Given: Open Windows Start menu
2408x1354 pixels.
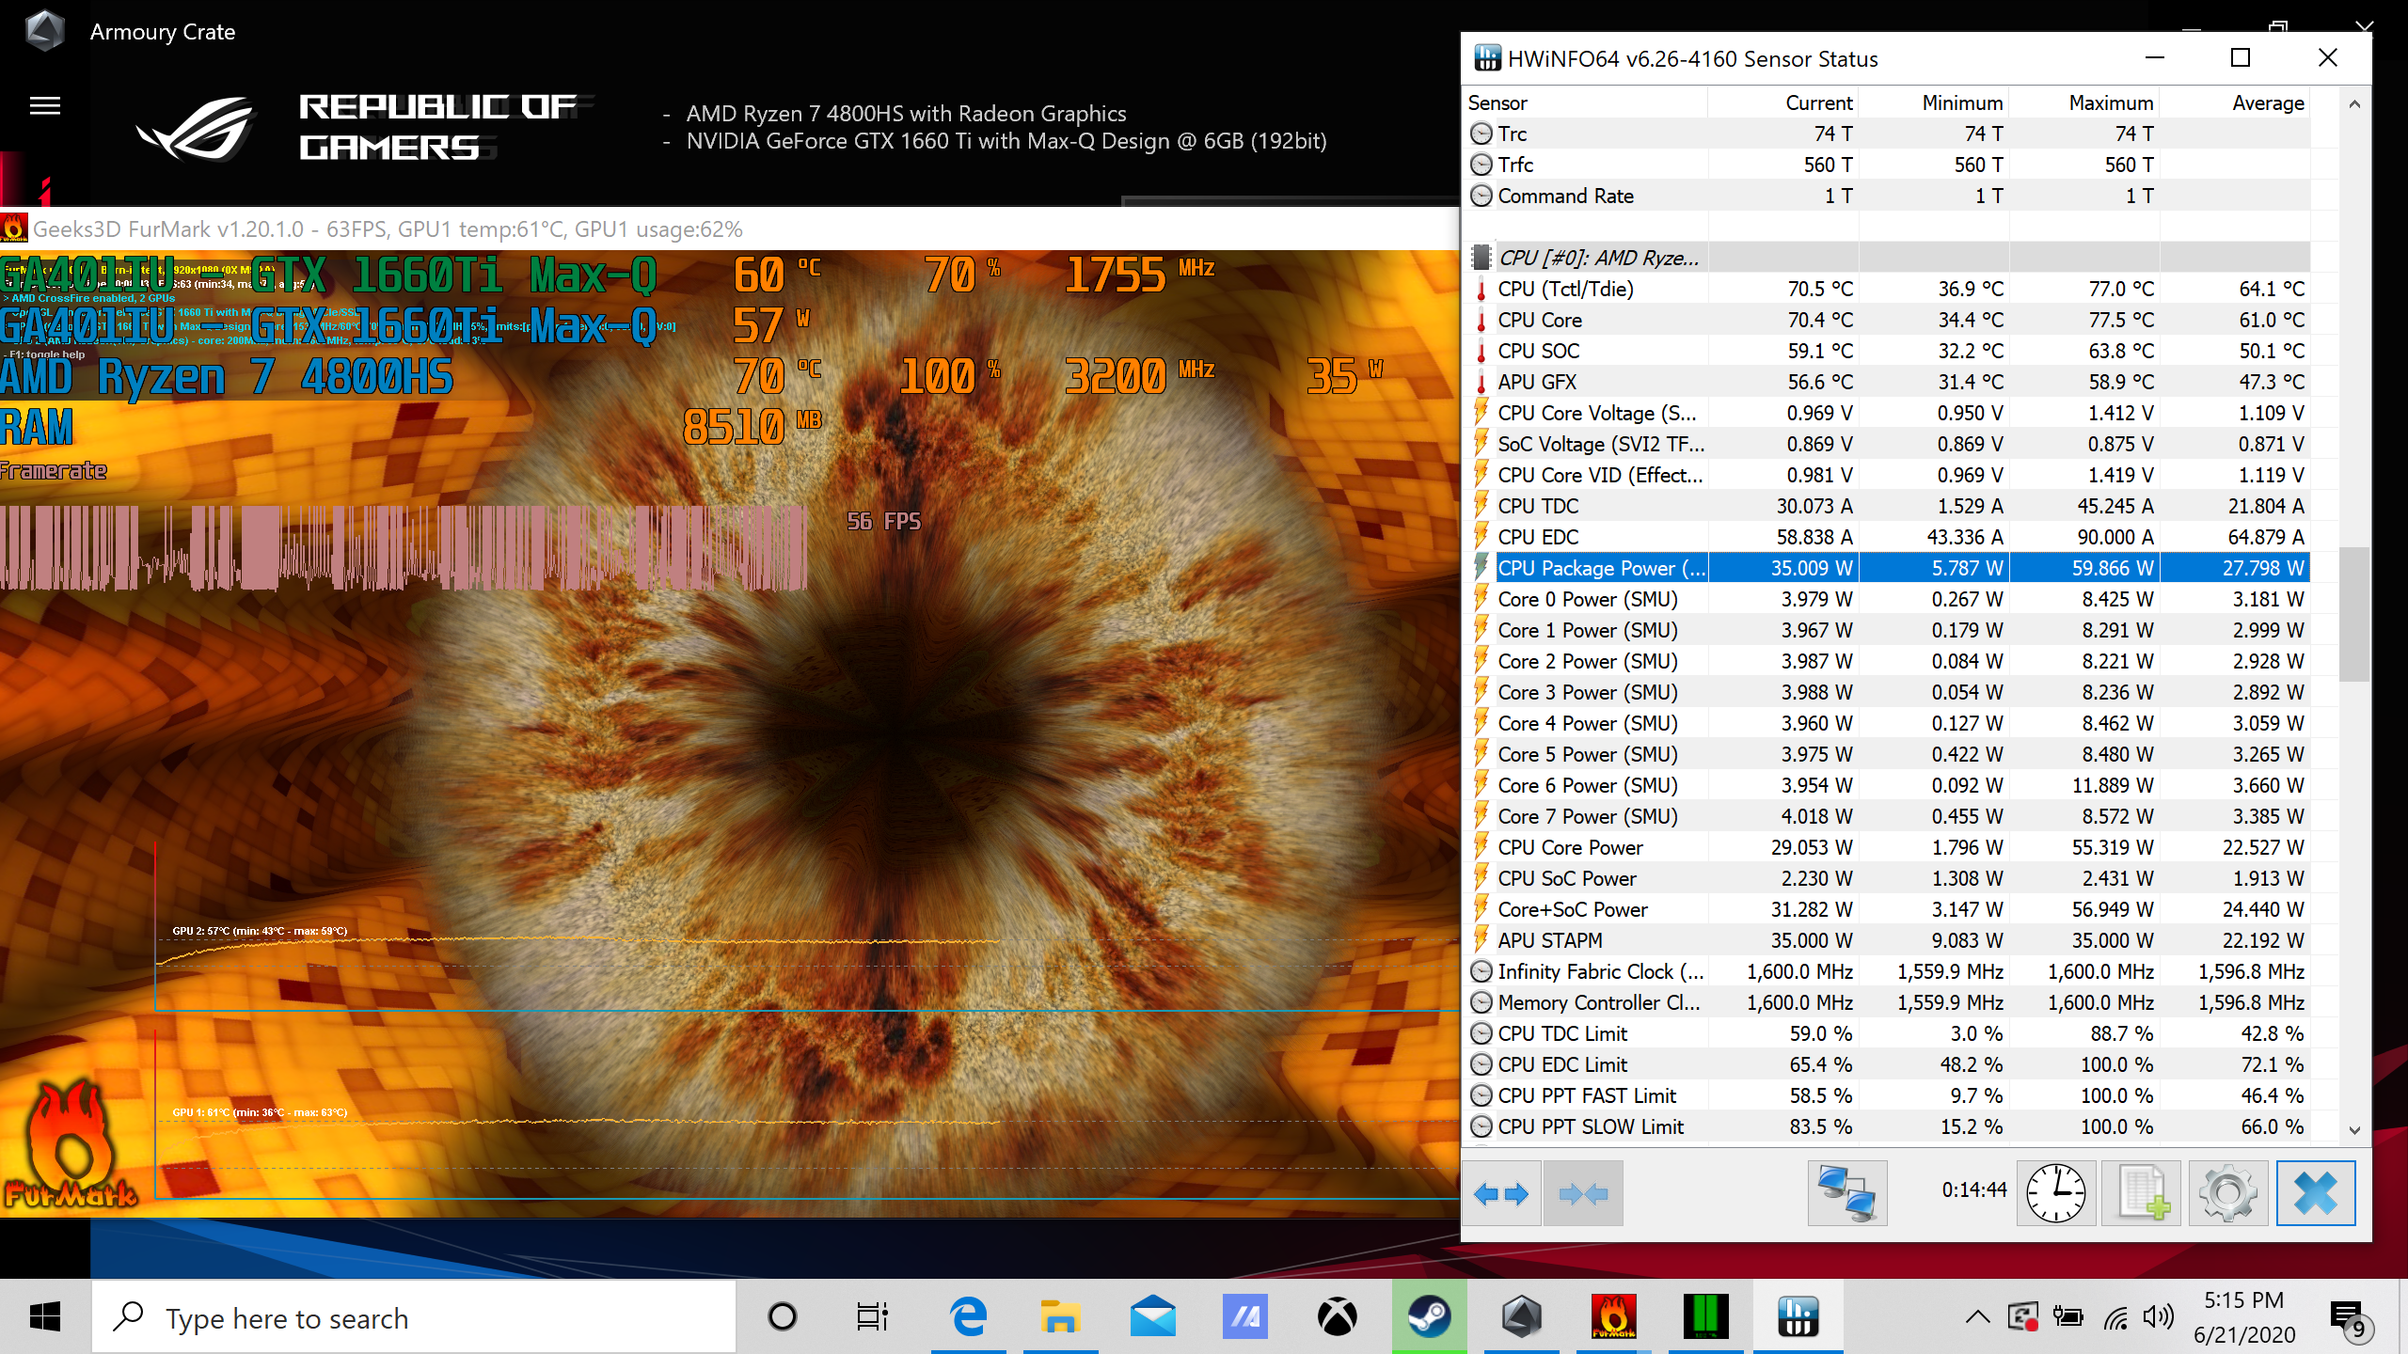Looking at the screenshot, I should 45,1316.
